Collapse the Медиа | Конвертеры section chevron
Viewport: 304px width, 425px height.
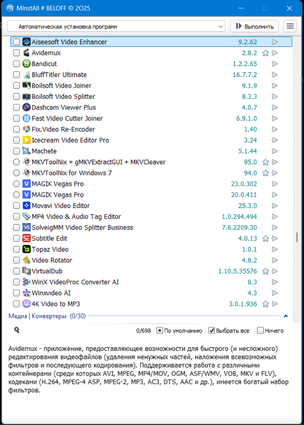pos(285,316)
